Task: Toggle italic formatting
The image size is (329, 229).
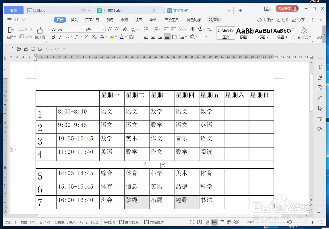Action: coord(60,37)
